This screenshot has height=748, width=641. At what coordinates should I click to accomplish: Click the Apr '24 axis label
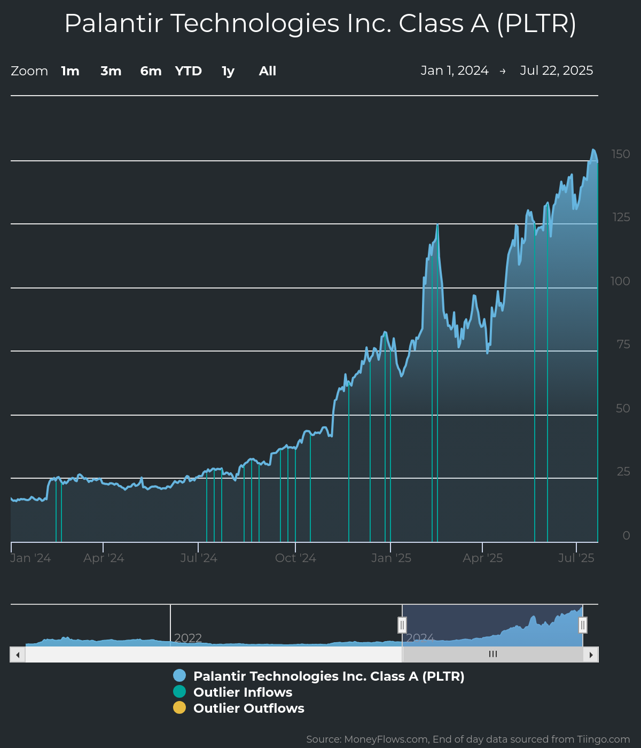tap(104, 558)
